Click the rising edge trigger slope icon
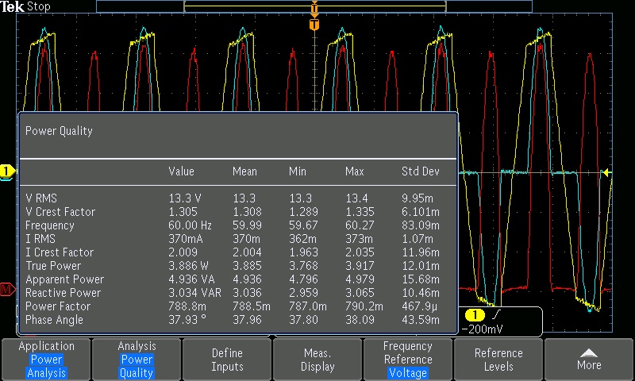Viewport: 635px width, 381px height. coord(496,315)
